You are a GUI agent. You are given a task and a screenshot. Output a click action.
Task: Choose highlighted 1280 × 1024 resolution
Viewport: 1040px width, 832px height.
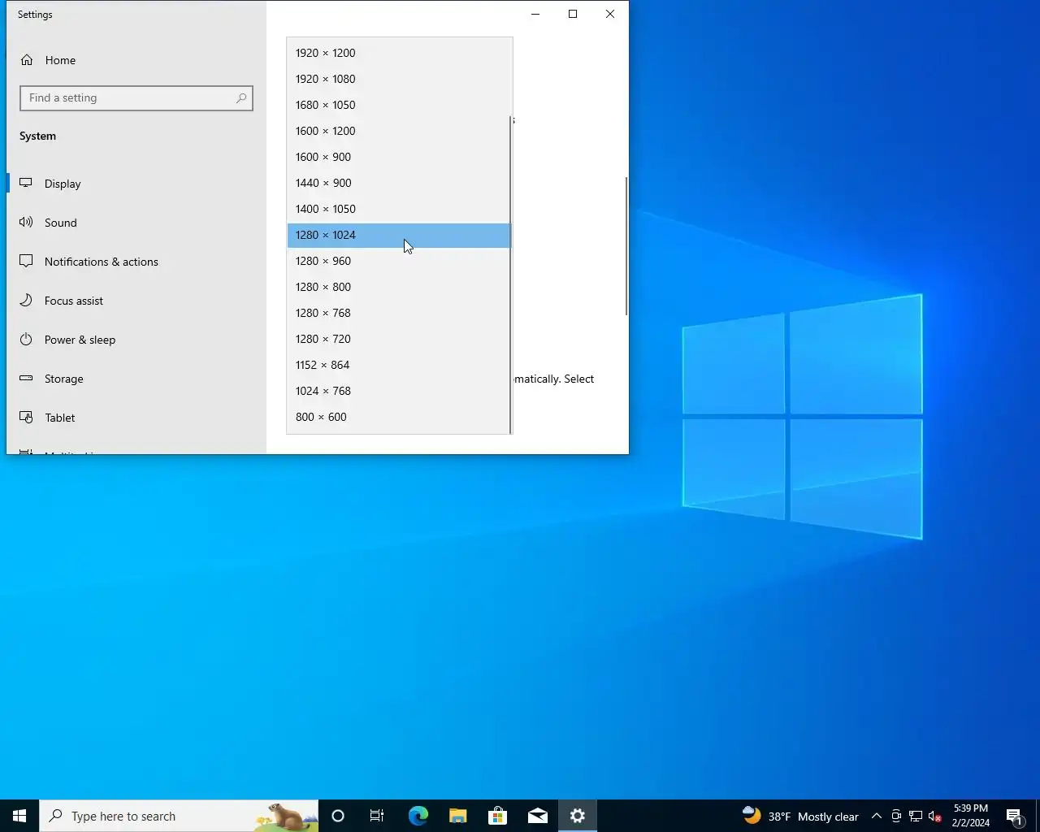click(398, 235)
